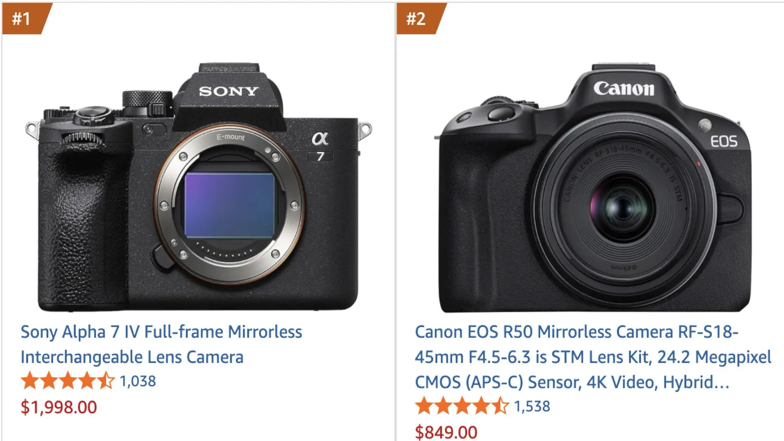
Task: Click the alpha 7 emblem on Sony body
Action: [x=320, y=146]
